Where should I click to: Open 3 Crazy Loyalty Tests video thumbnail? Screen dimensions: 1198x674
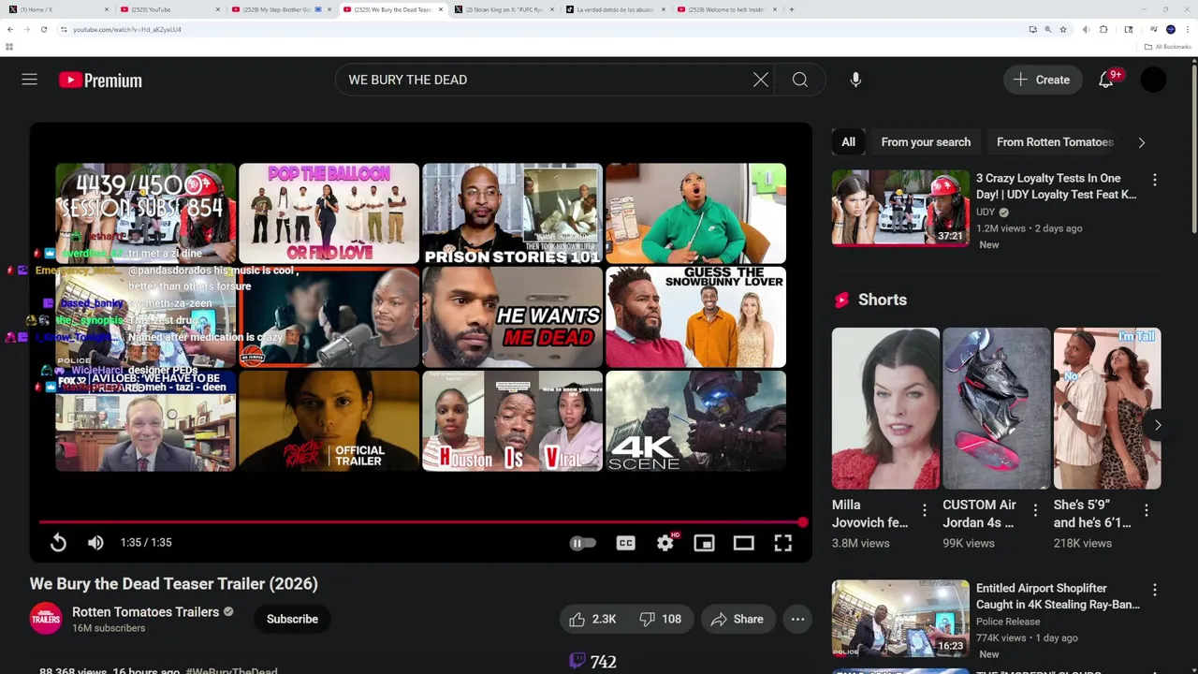[x=900, y=208]
